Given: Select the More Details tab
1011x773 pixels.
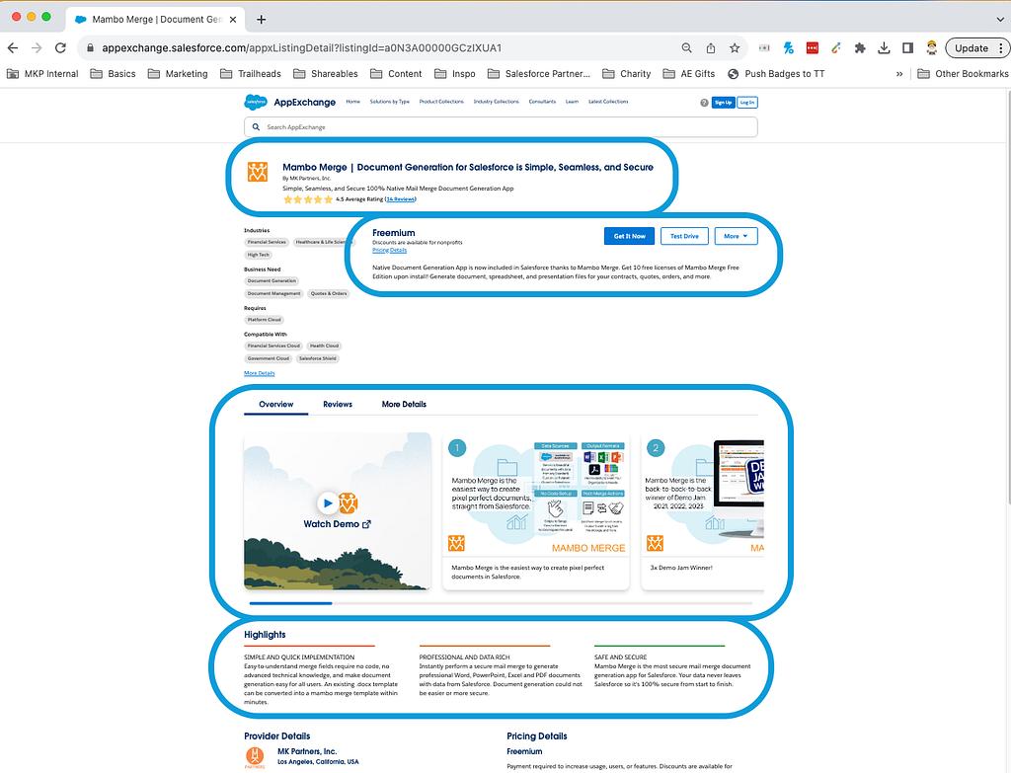Looking at the screenshot, I should (x=404, y=404).
